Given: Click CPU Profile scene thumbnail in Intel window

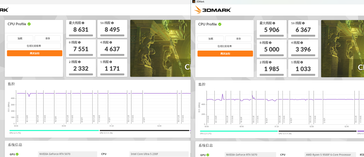Looking at the screenshot, I should click(x=160, y=48).
